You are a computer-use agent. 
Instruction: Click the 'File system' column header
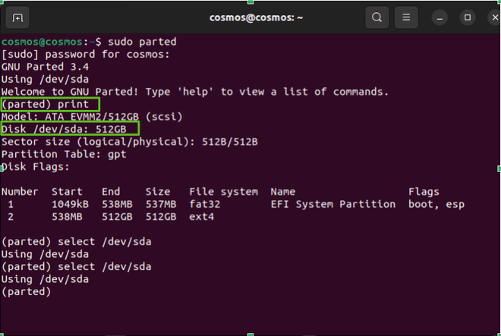click(x=224, y=192)
